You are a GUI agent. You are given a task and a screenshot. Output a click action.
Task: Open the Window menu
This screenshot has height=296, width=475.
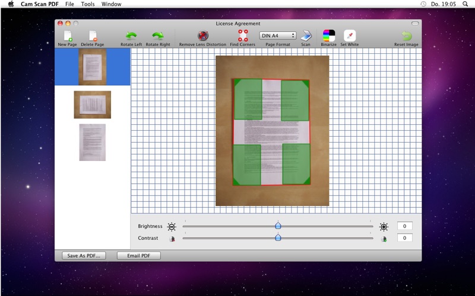(x=111, y=4)
